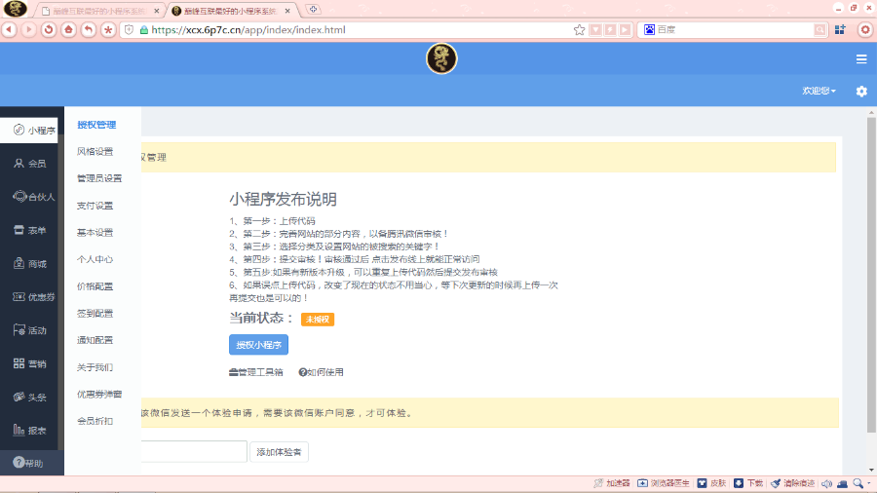Screen dimensions: 877x493
Task: Open 表单 section in sidebar
Action: 29,230
